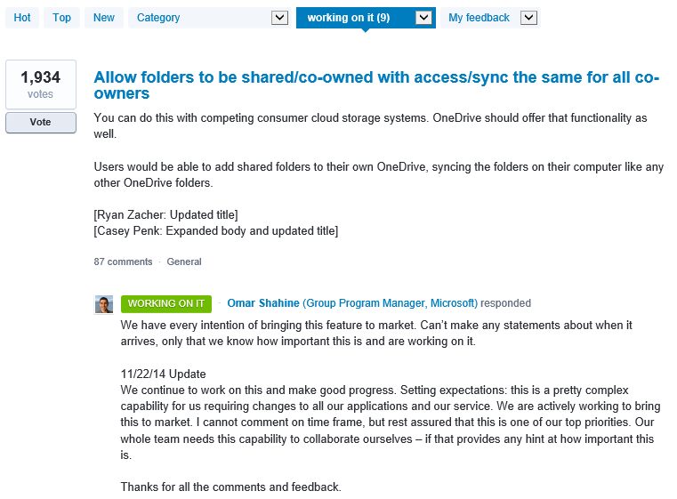Open the shared folders idea title link

376,85
